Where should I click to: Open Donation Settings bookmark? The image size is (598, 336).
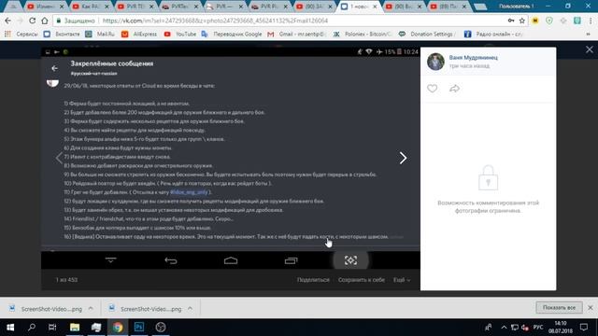[426, 35]
